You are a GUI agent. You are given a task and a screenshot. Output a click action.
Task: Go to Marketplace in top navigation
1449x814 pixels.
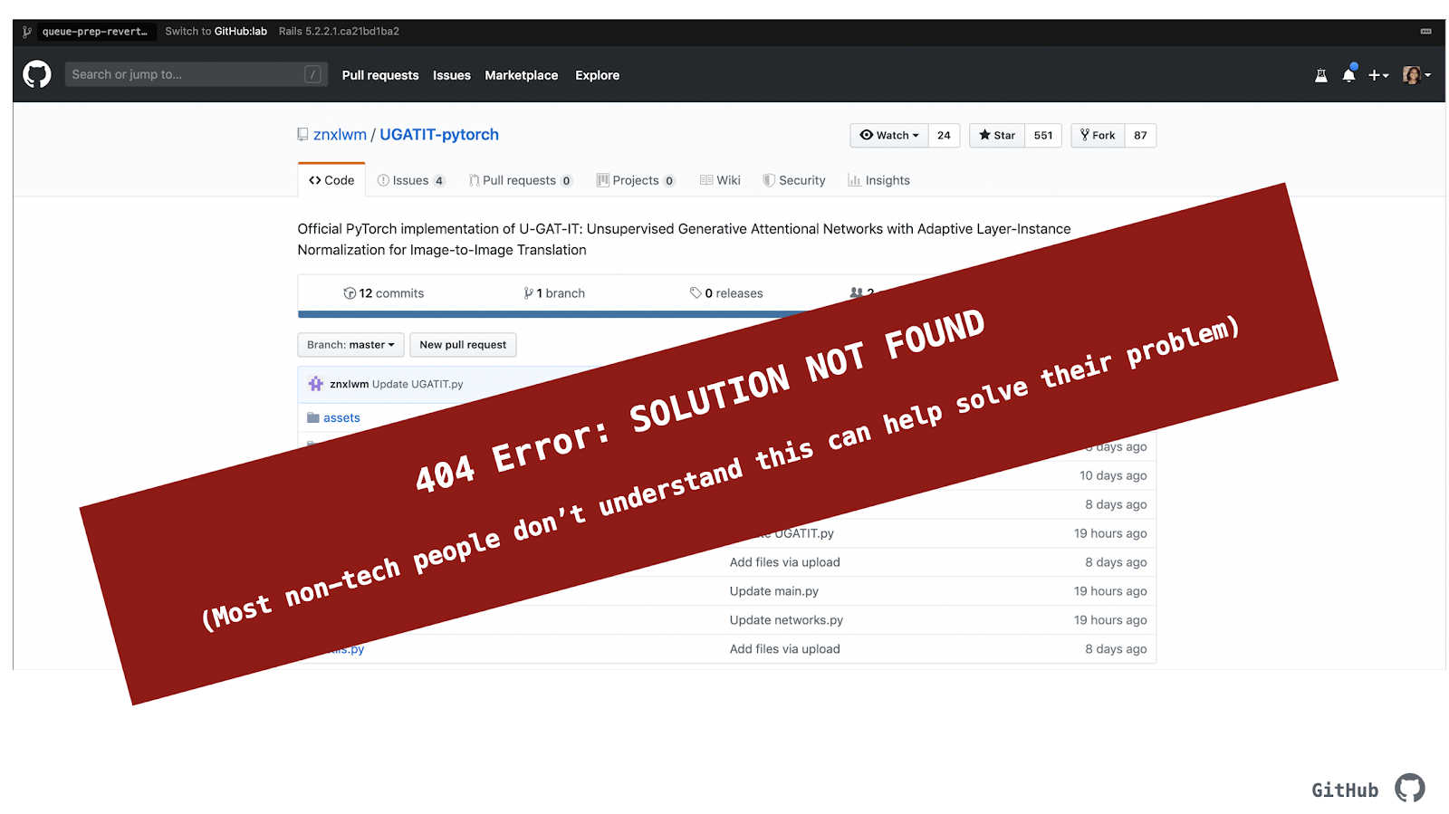(x=522, y=75)
